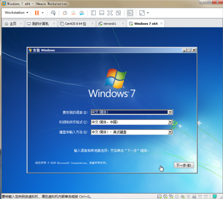Close the 主页 tab
Screen dimensions: 223x199
click(x=21, y=23)
